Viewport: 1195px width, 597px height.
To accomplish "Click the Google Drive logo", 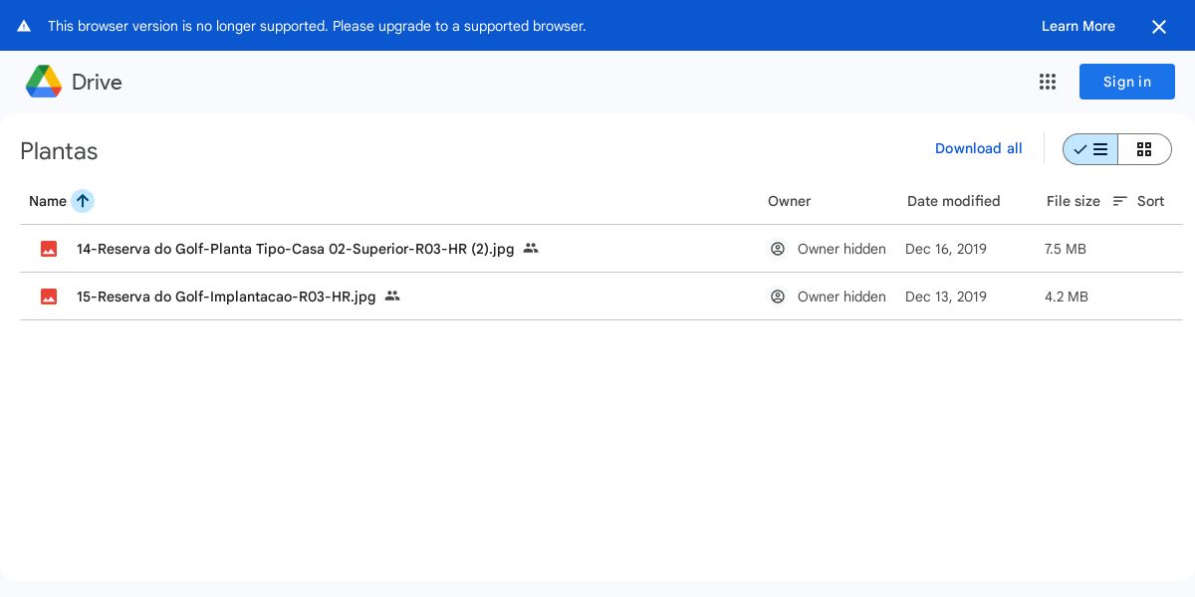I will pyautogui.click(x=44, y=82).
